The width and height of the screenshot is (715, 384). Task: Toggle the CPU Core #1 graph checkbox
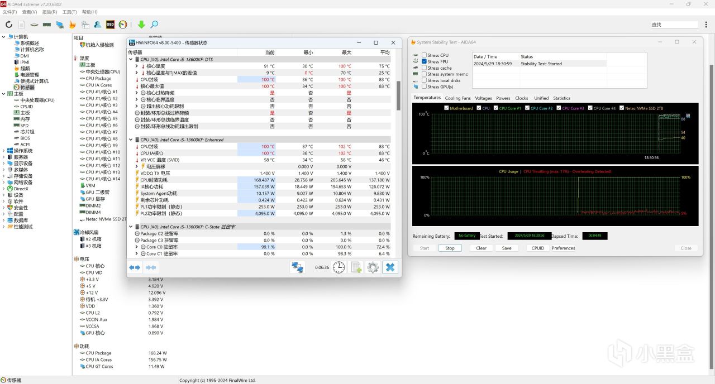coord(496,108)
